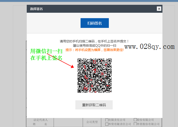
Task: Click the 法定代表人 姓名 label cell
Action: 40,122
